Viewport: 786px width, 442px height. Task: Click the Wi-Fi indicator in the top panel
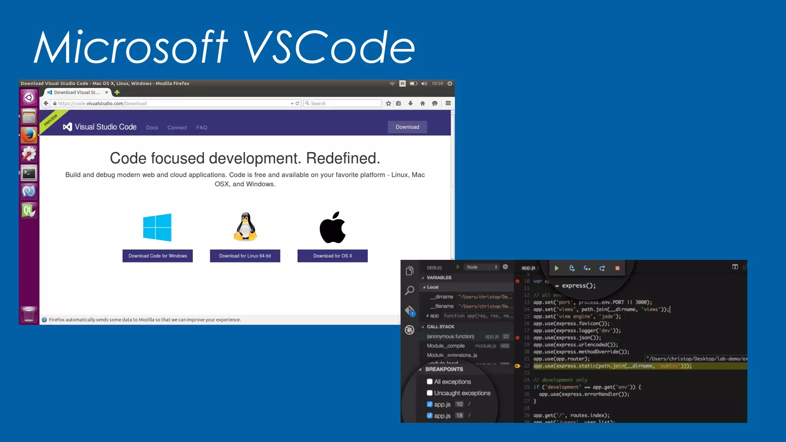[x=392, y=84]
